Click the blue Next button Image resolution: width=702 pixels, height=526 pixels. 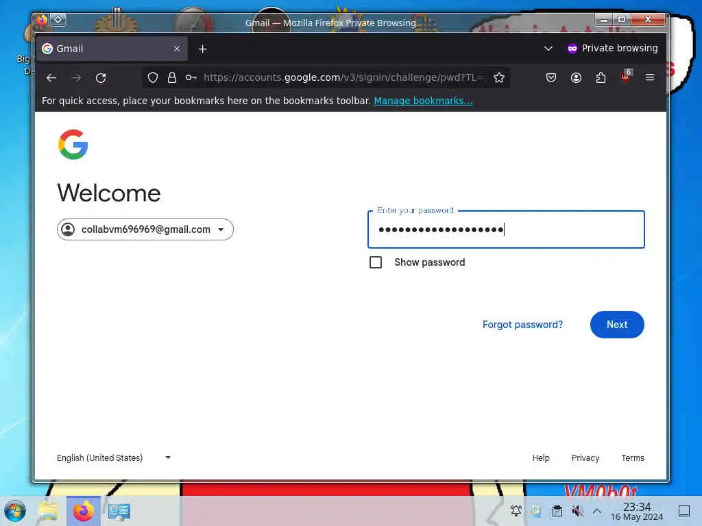pos(617,325)
